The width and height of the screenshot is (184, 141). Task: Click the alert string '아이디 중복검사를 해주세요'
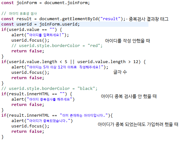coord(49,99)
